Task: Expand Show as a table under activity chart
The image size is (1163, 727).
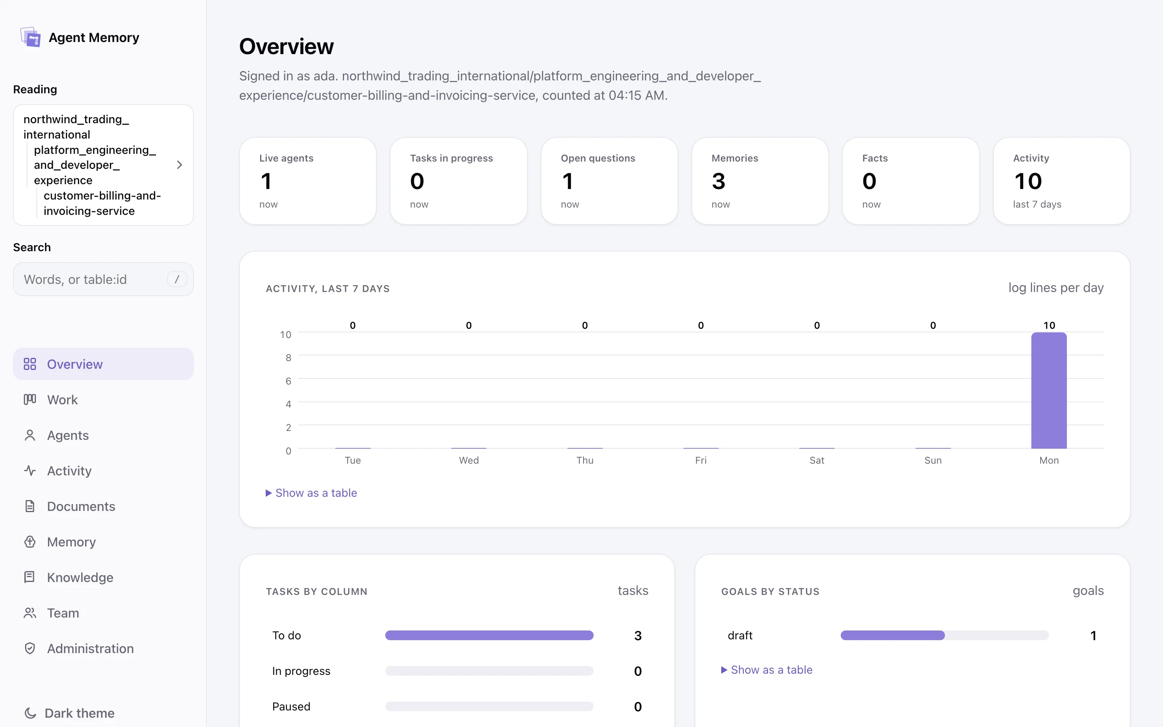Action: coord(311,493)
